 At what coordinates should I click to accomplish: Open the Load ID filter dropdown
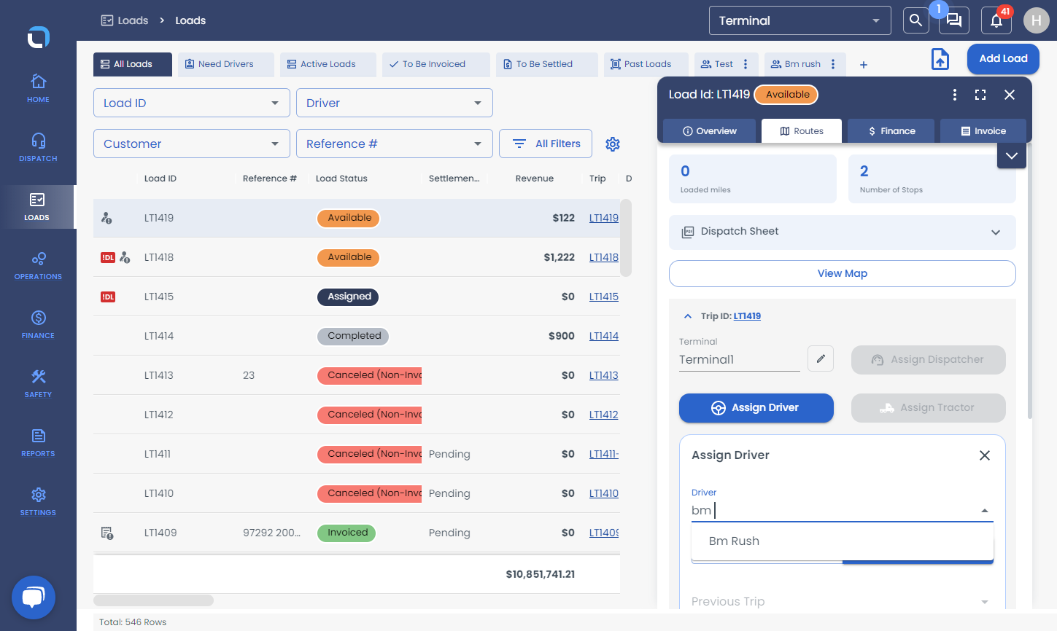click(192, 103)
